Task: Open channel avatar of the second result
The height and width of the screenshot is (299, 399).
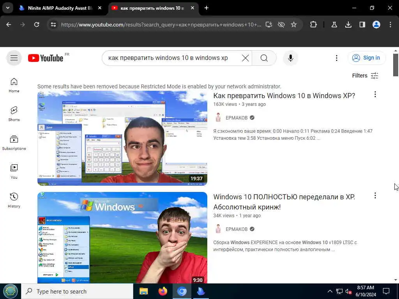Action: tap(218, 229)
